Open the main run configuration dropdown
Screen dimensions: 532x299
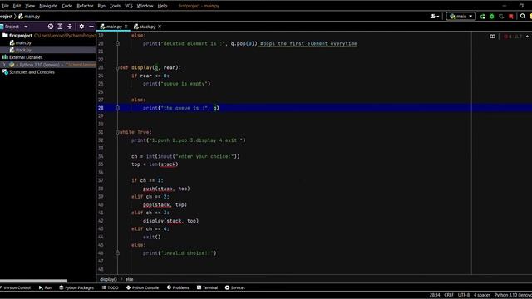[x=461, y=17]
